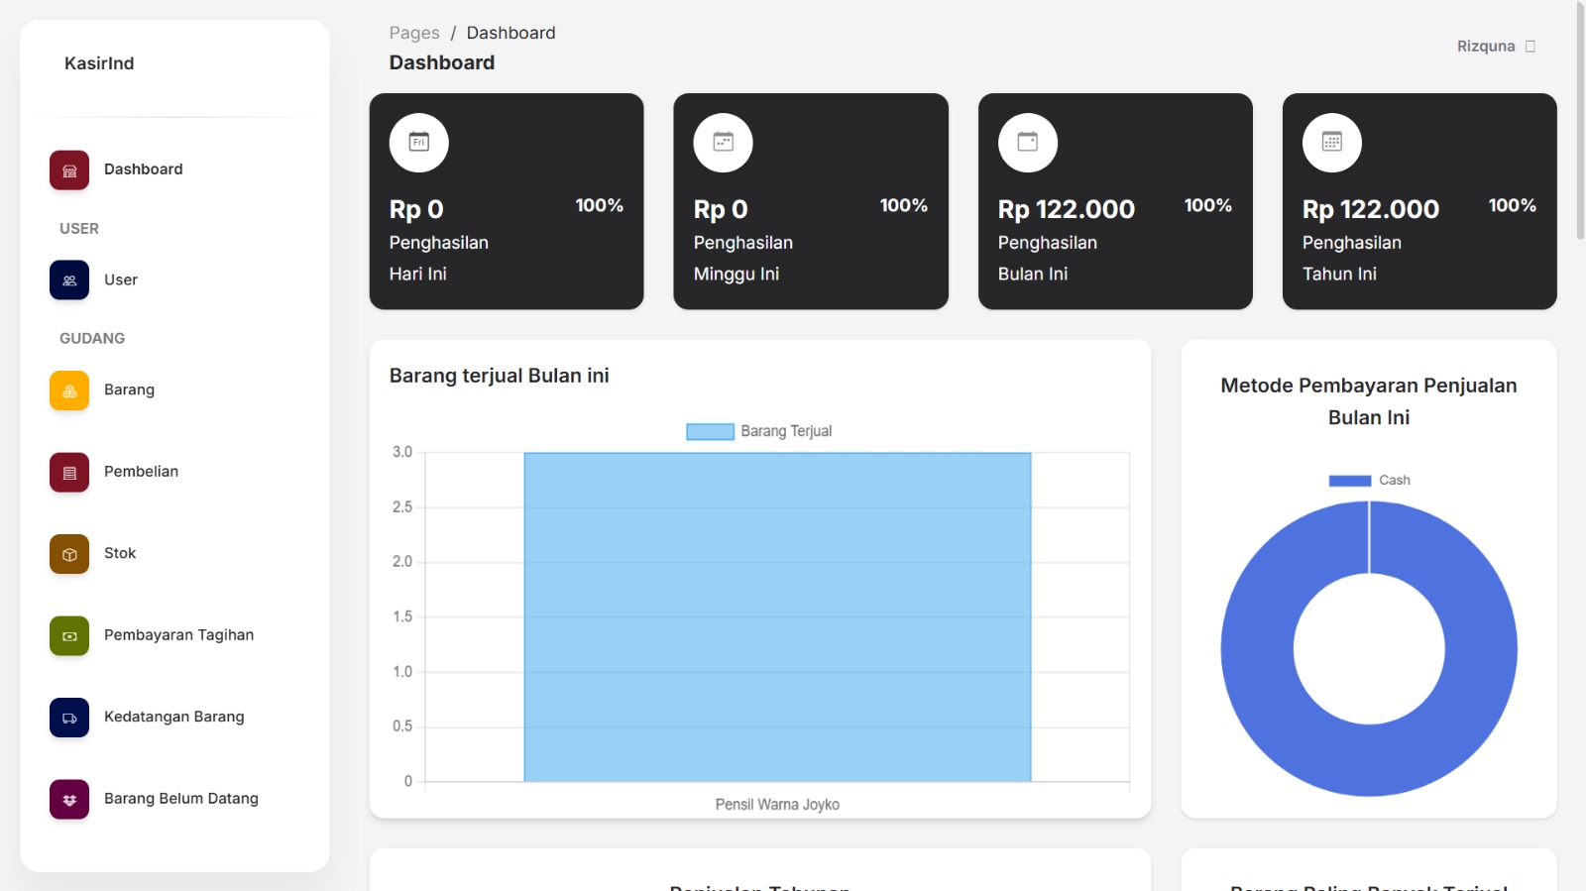Screen dimensions: 1586x891
Task: Click the Pages breadcrumb link
Action: (414, 33)
